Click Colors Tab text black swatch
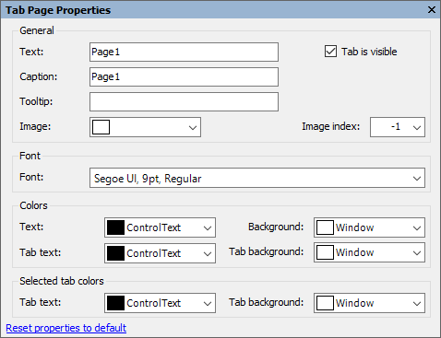This screenshot has height=338, width=441. coord(115,253)
